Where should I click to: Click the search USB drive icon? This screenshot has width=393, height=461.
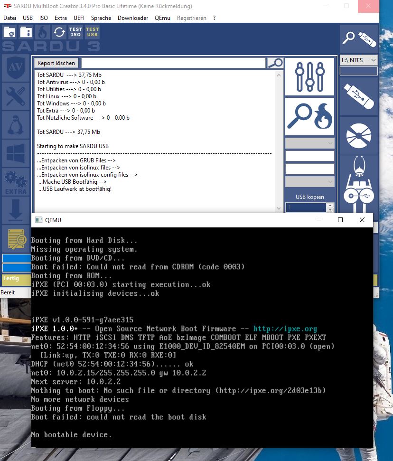point(359,38)
